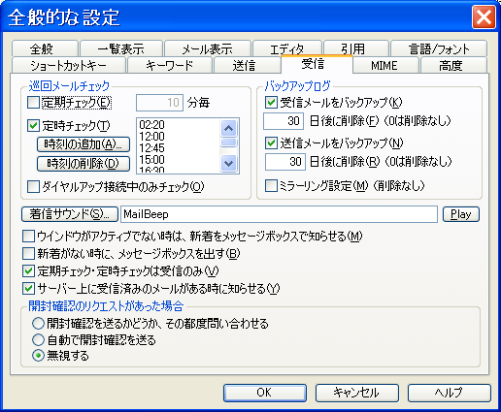This screenshot has width=501, height=412.
Task: Click the scrollbar thumb in time list
Action: [229, 143]
